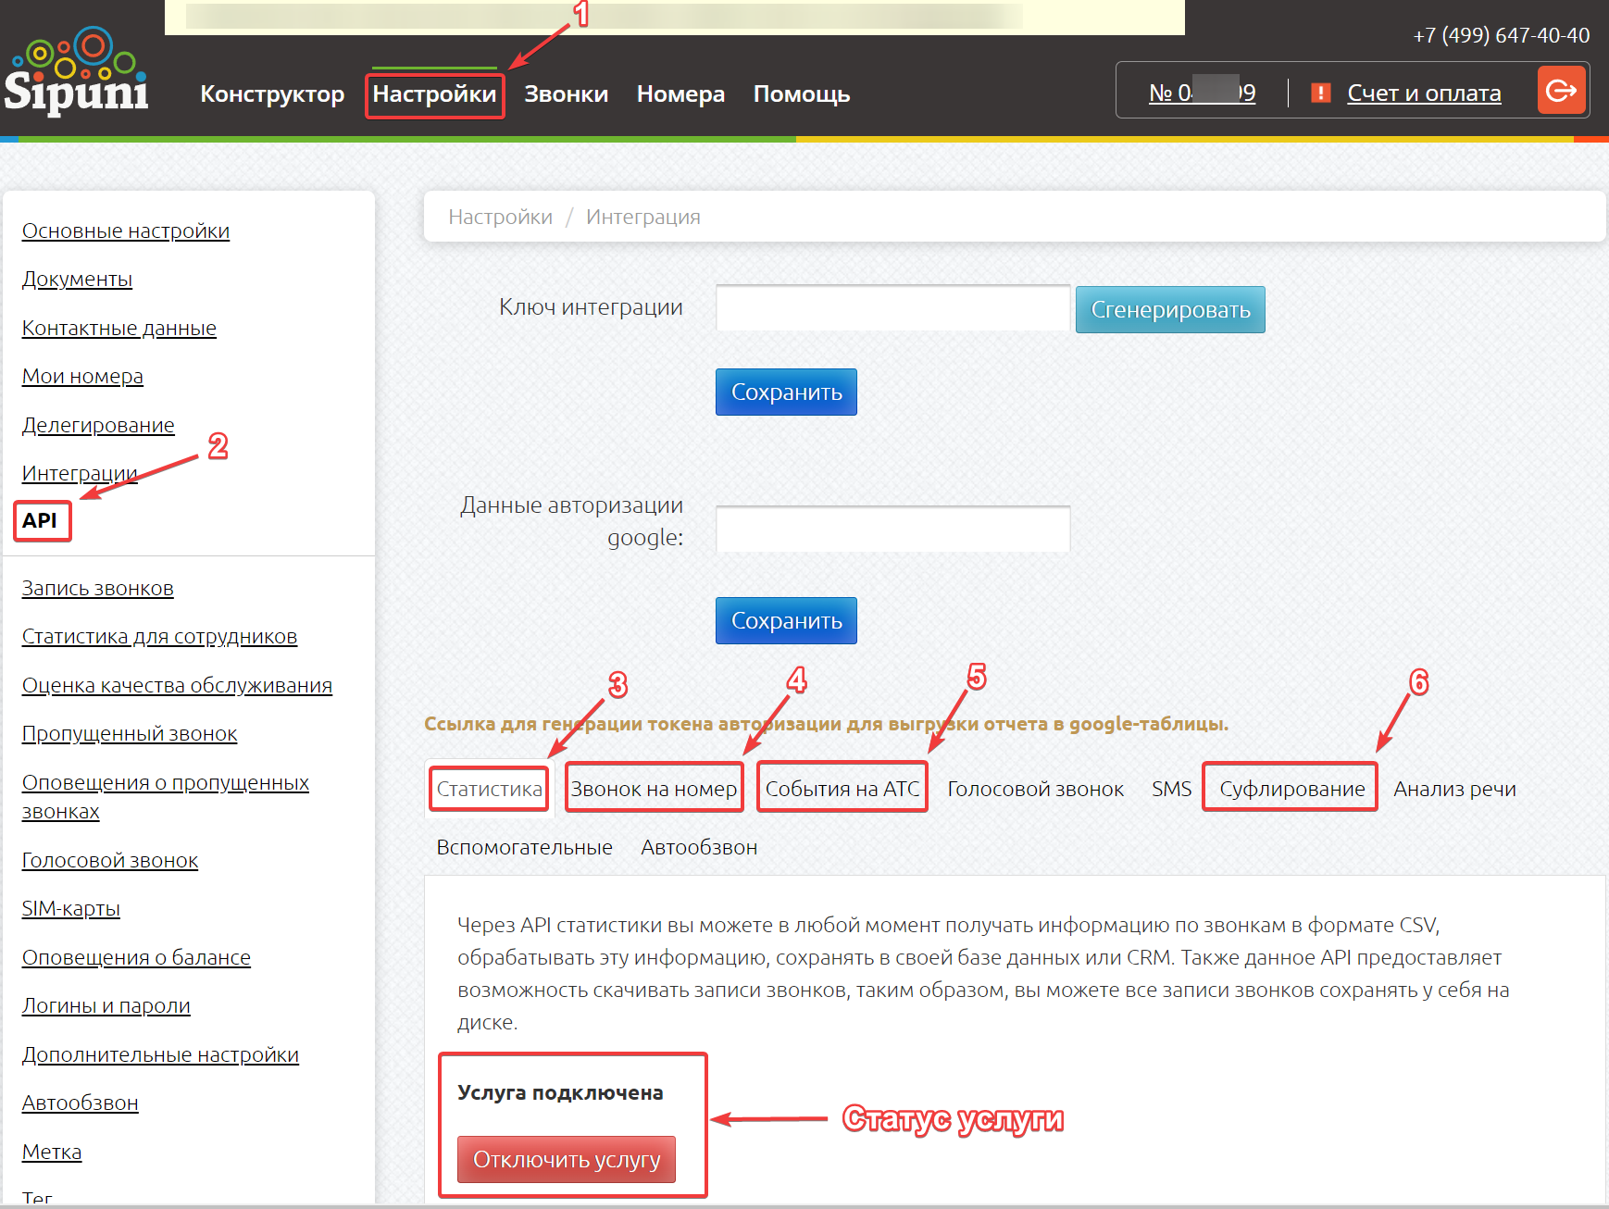Select API item in sidebar
The width and height of the screenshot is (1609, 1209).
[40, 520]
